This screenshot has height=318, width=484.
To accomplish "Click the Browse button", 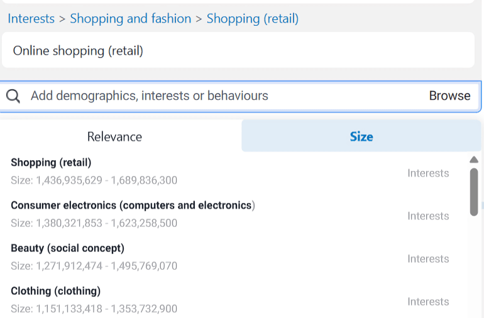I will [449, 96].
